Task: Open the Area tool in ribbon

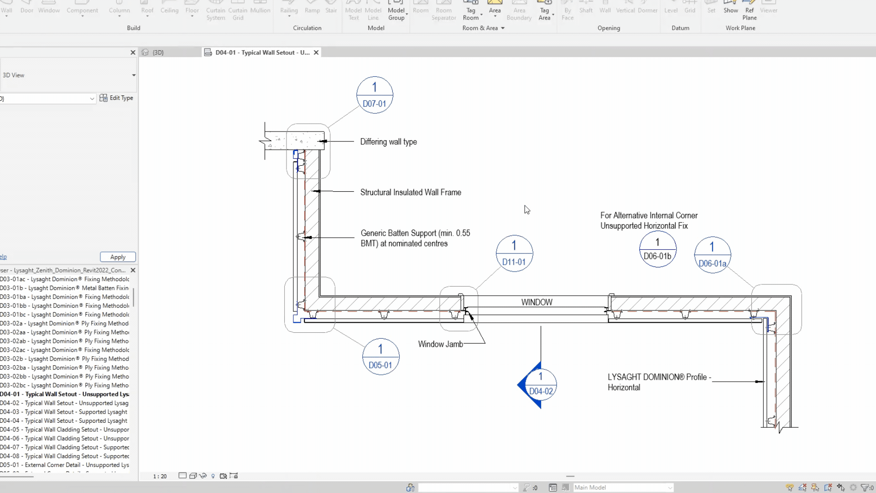Action: [495, 10]
